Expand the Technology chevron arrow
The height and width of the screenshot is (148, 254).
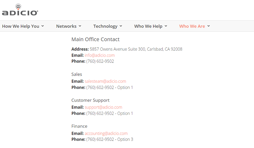(121, 26)
